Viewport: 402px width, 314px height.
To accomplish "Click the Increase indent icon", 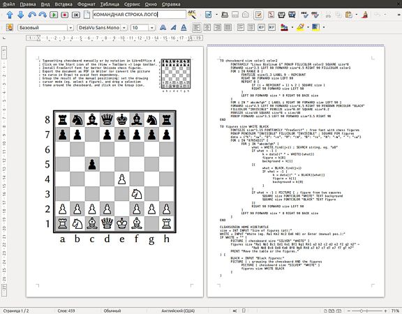I will (271, 27).
